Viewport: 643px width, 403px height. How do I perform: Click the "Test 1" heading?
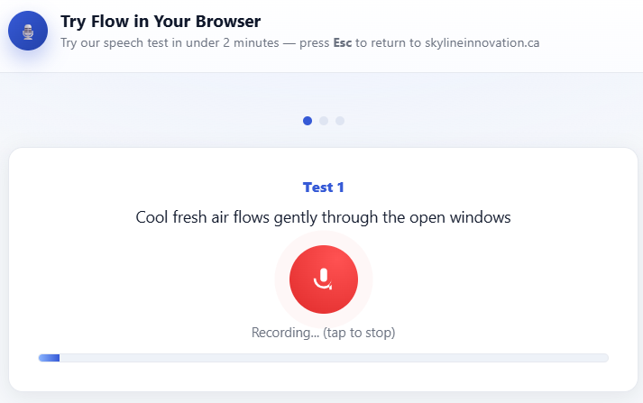pyautogui.click(x=324, y=188)
